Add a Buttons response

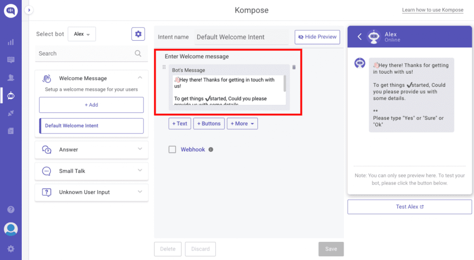tap(209, 123)
